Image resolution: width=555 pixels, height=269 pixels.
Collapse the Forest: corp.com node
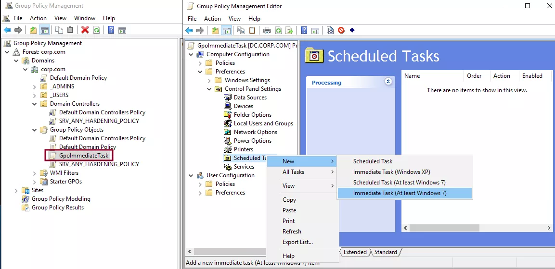(7, 52)
